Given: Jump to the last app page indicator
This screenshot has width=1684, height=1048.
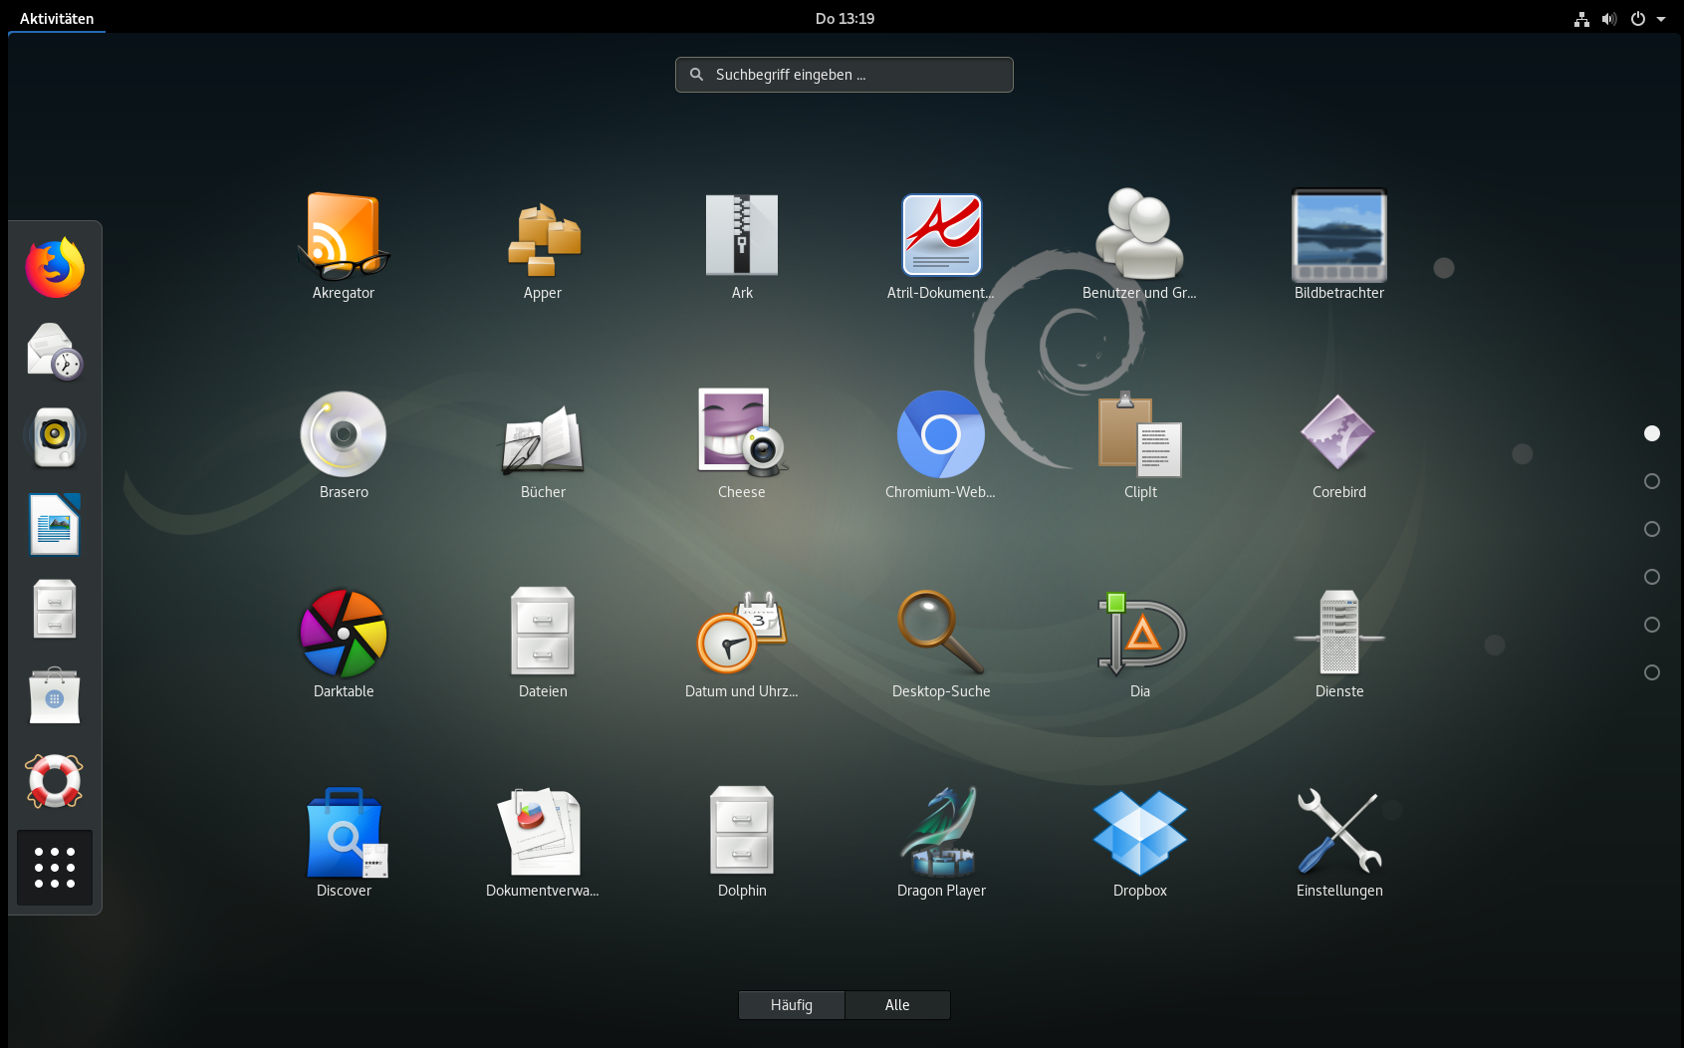Looking at the screenshot, I should click(1652, 672).
